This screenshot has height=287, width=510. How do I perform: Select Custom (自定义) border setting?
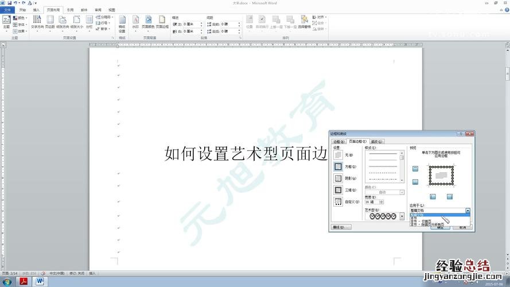347,201
